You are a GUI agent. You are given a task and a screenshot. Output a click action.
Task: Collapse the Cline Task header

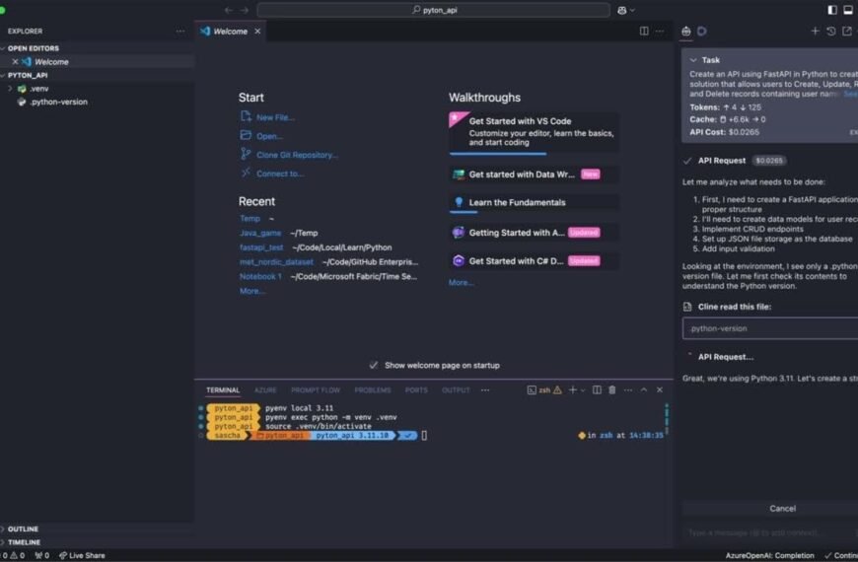coord(693,60)
